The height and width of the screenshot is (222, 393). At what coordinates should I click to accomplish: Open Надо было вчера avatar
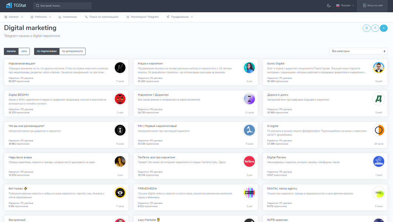tap(120, 161)
